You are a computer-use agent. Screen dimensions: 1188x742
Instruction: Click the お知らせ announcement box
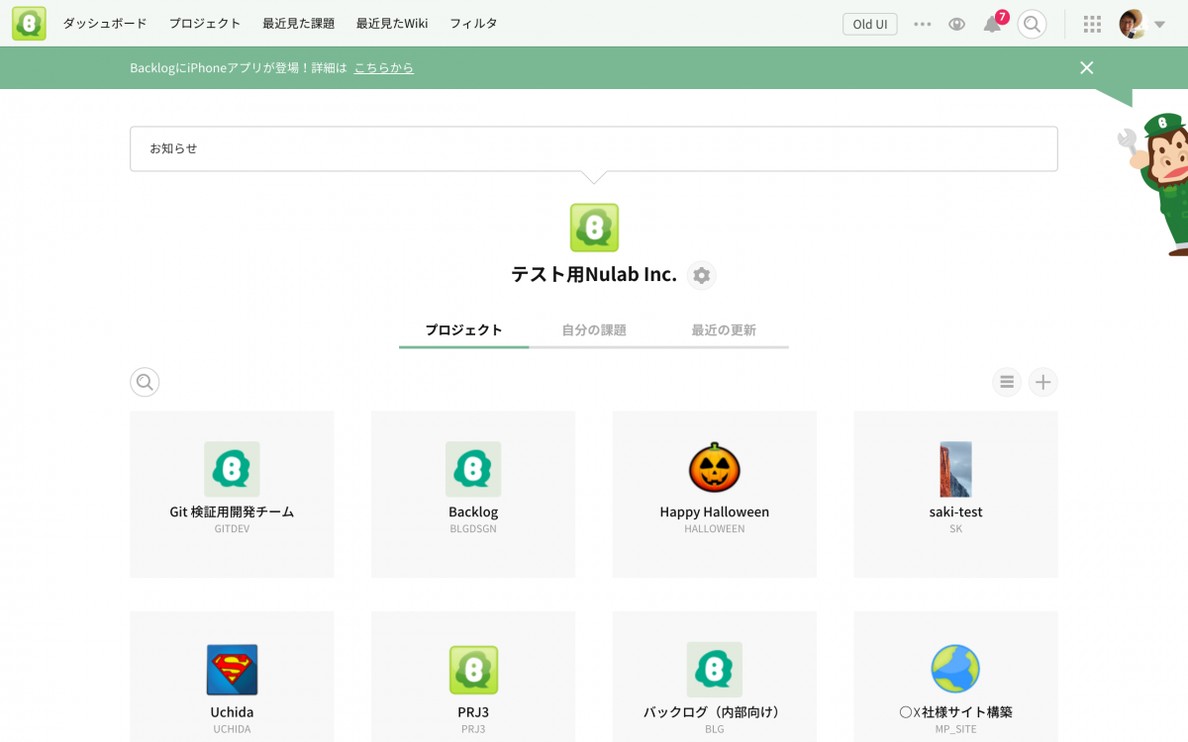(594, 148)
